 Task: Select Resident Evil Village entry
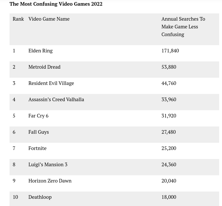coord(51,83)
